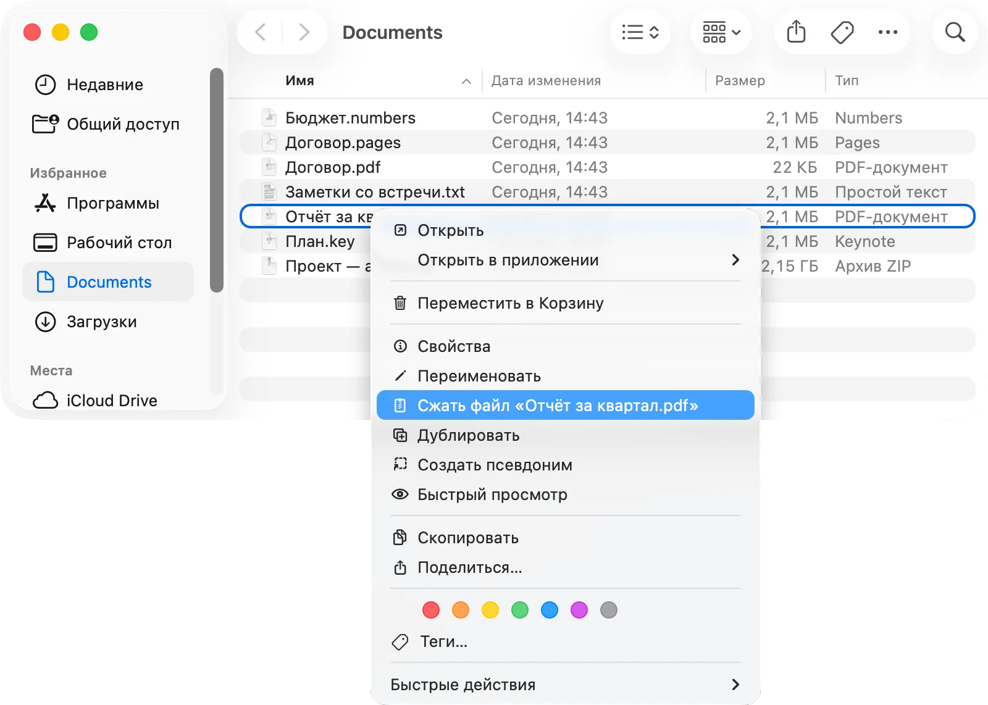Click the Бюджет.numbers file icon
The height and width of the screenshot is (705, 988).
pyautogui.click(x=269, y=117)
